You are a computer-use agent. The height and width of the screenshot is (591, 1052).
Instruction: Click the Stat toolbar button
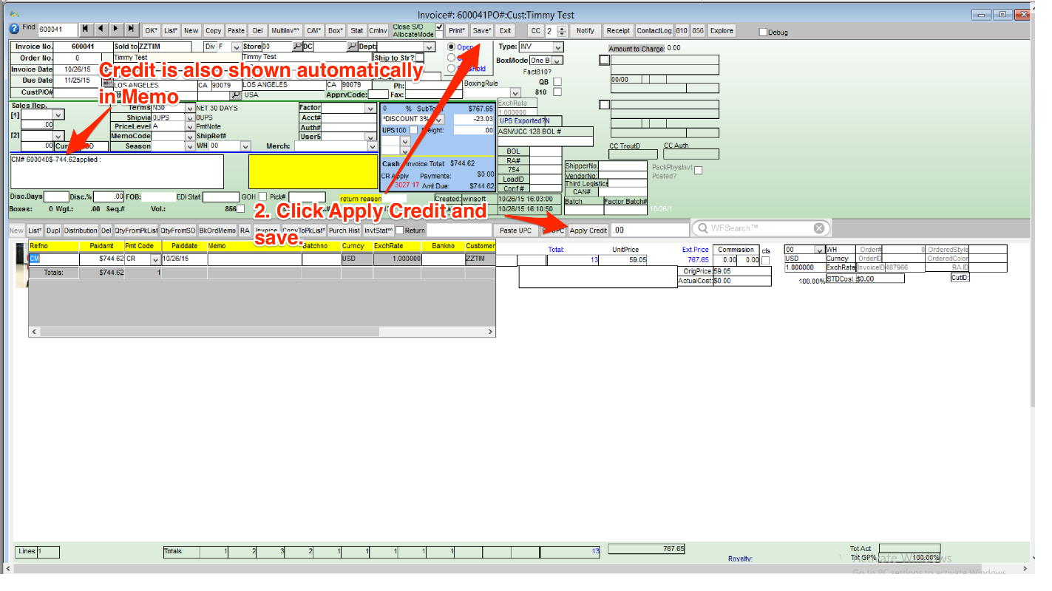pos(357,30)
